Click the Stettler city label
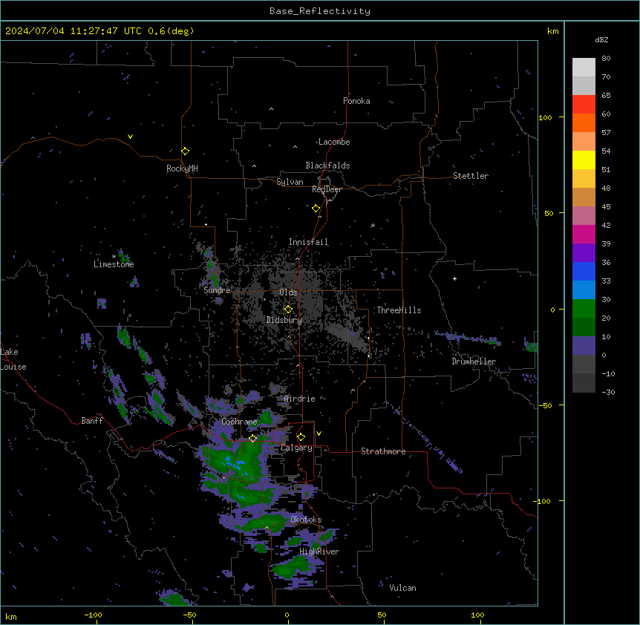 coord(471,176)
